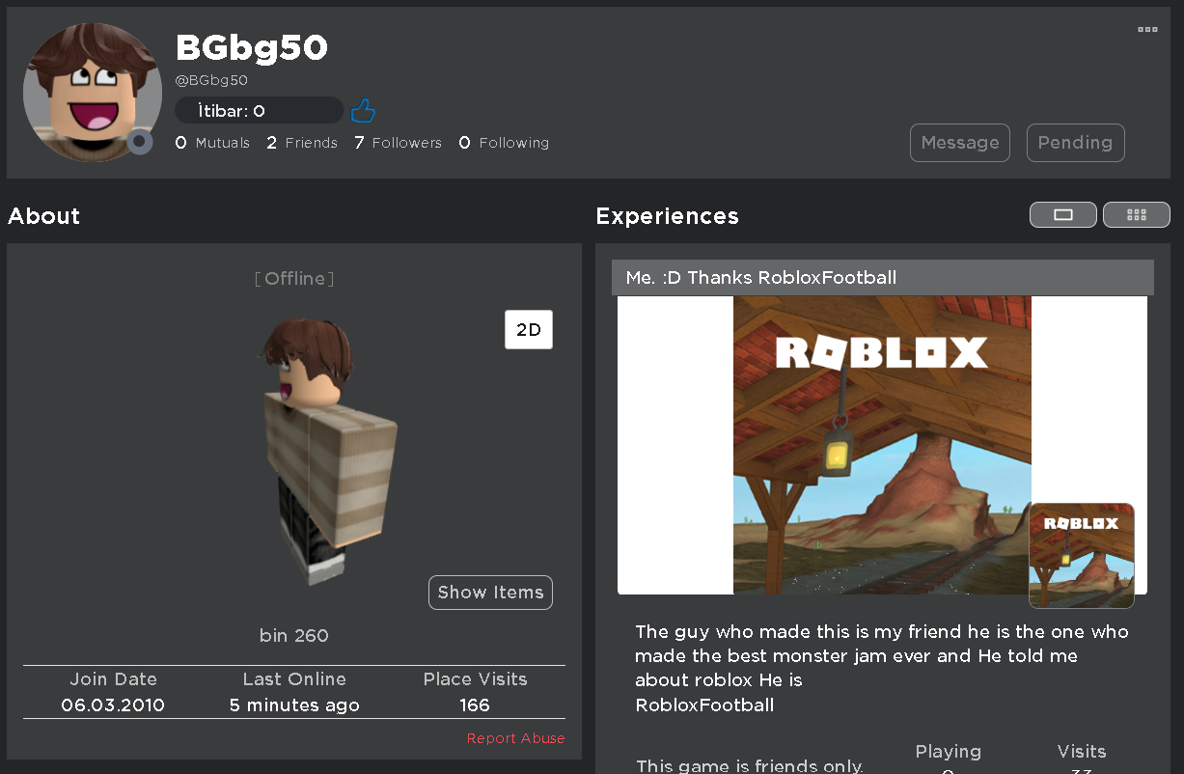This screenshot has width=1184, height=774.
Task: Click the offline status indicator on avatar
Action: coord(141,143)
